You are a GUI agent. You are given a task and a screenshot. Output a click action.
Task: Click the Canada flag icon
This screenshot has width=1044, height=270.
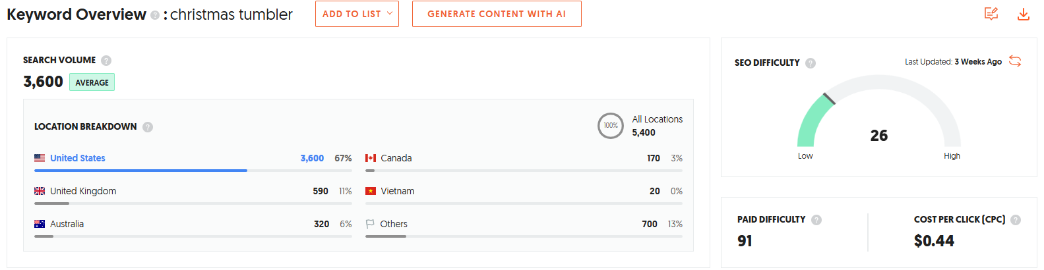click(371, 158)
